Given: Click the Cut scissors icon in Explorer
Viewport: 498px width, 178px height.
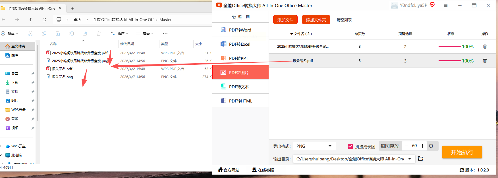Looking at the screenshot, I should [x=30, y=33].
